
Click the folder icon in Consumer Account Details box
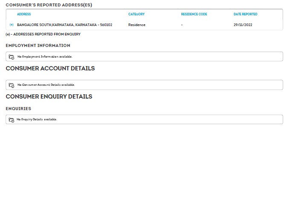pyautogui.click(x=12, y=85)
